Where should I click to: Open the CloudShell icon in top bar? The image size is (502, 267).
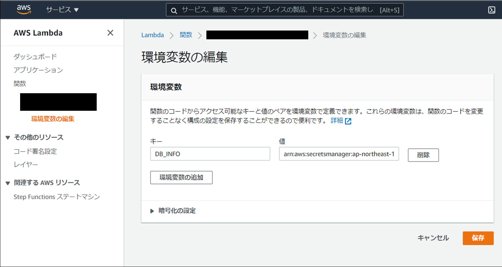point(492,10)
